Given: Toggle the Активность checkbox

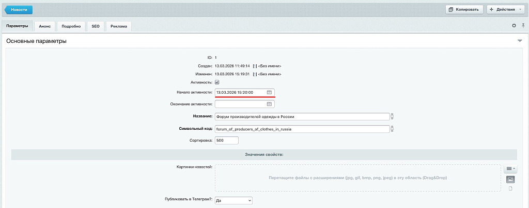Looking at the screenshot, I should pyautogui.click(x=217, y=82).
